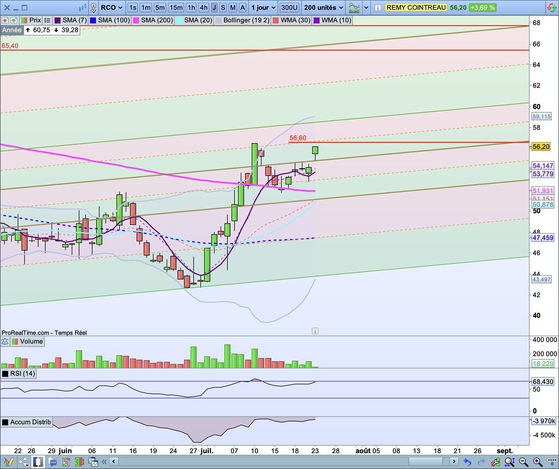Image resolution: width=559 pixels, height=469 pixels.
Task: Click the 56,60 horizontal line label
Action: click(298, 138)
